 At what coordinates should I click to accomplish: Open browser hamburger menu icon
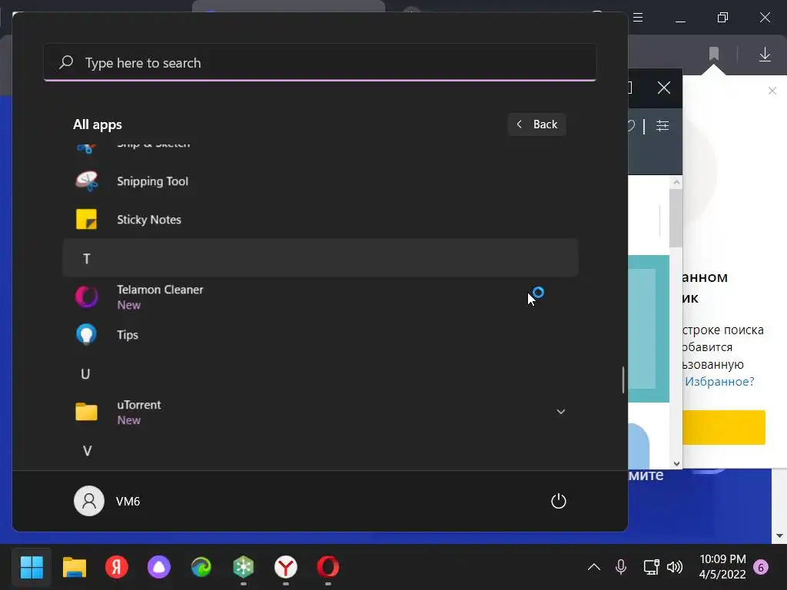[x=638, y=18]
